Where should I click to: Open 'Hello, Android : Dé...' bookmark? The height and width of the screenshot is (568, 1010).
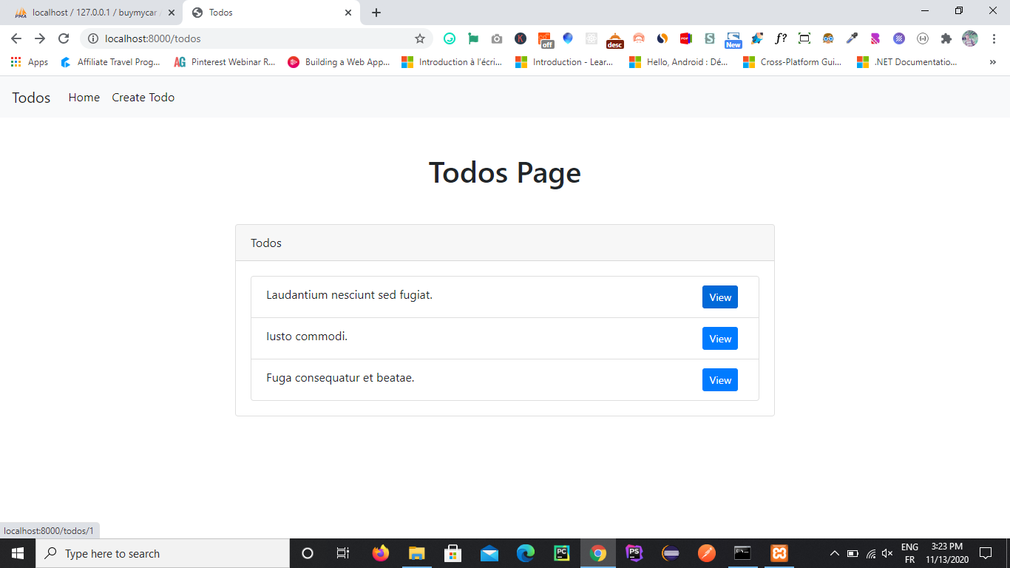(x=680, y=62)
